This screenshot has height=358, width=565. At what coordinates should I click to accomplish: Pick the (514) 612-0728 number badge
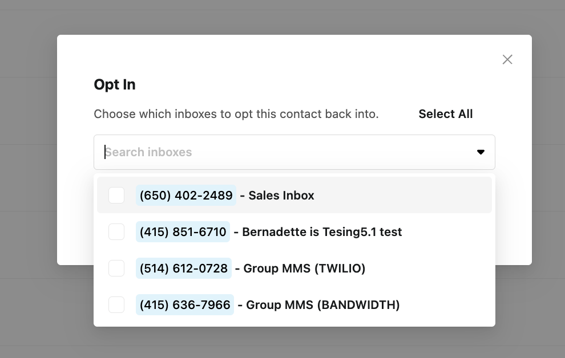pyautogui.click(x=183, y=268)
